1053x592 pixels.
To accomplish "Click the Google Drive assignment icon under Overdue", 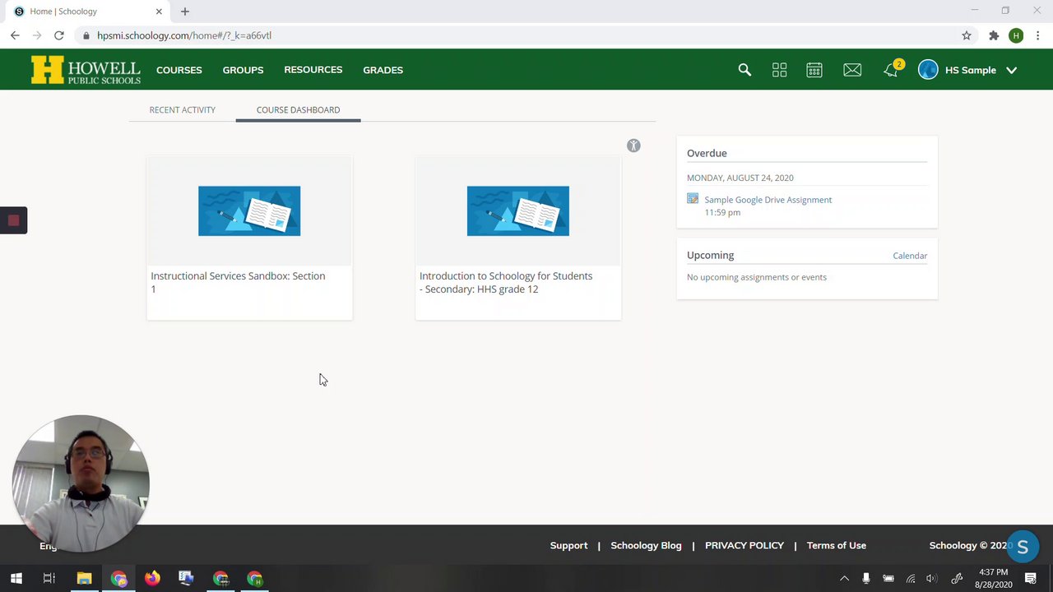I will tap(693, 199).
